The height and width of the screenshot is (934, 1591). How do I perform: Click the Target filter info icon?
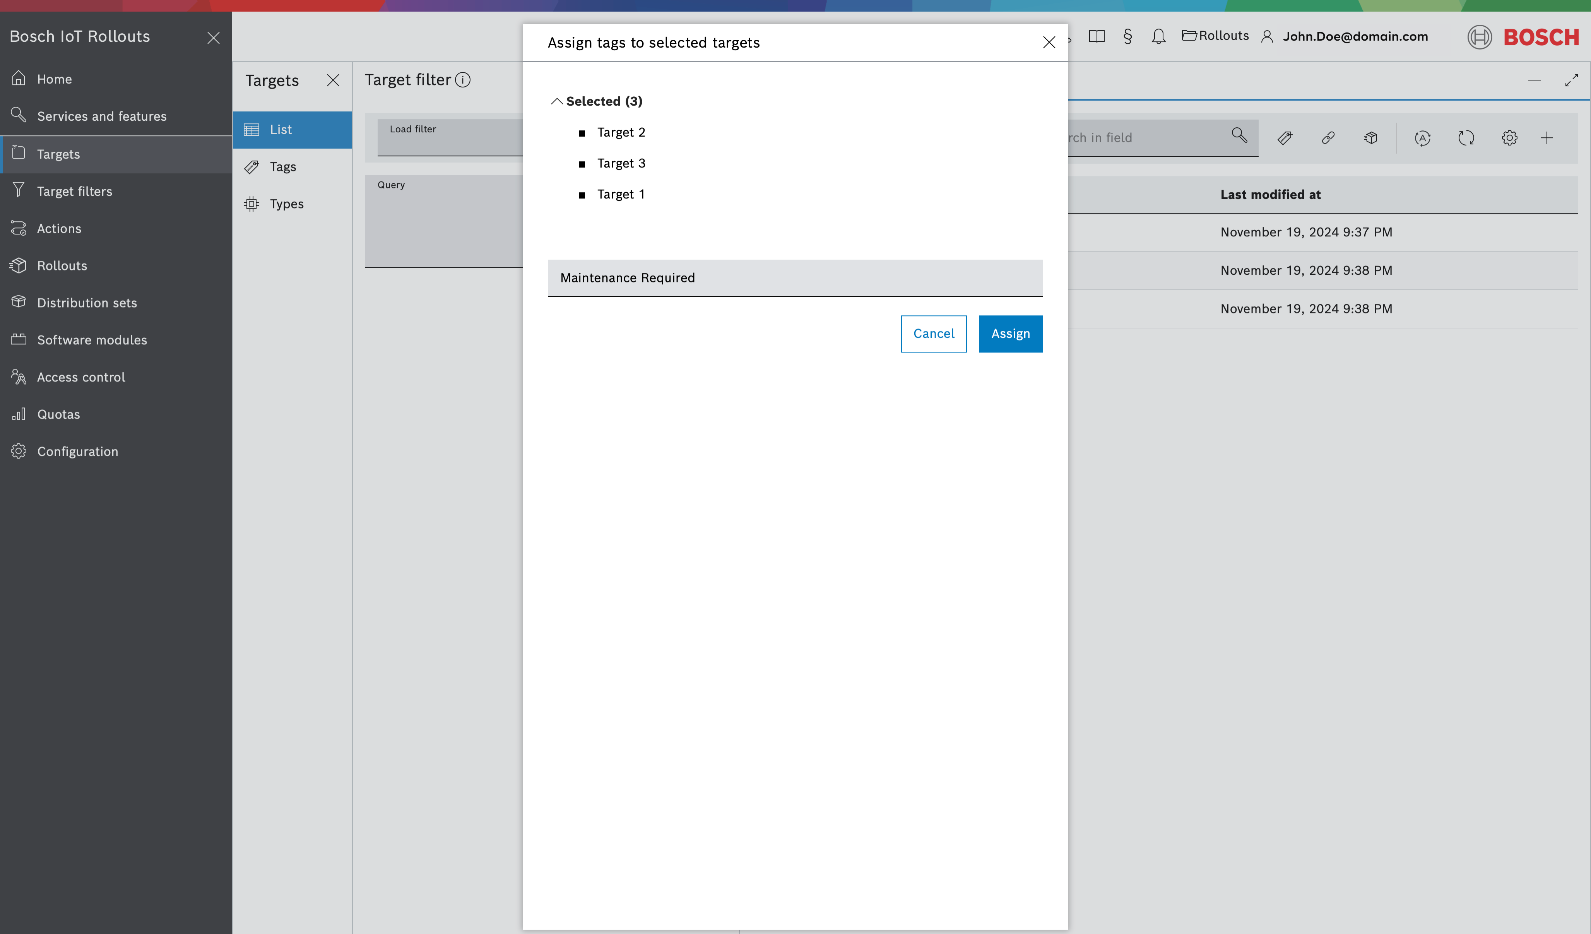coord(463,80)
